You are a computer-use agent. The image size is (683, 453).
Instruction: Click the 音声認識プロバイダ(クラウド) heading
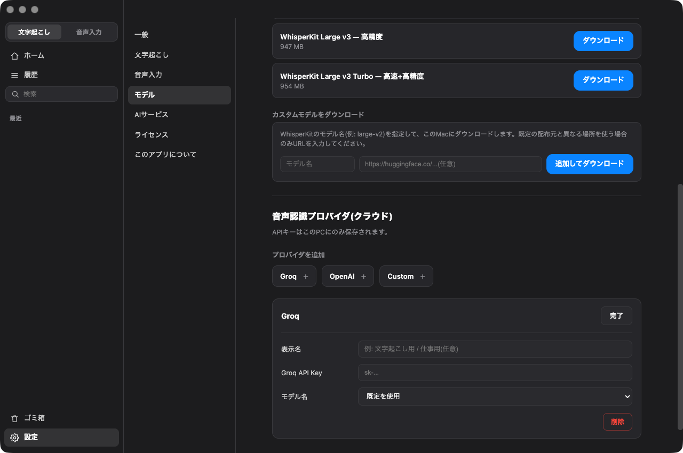click(x=332, y=216)
